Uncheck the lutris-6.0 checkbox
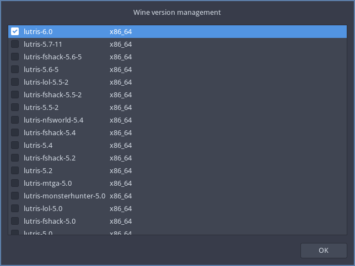This screenshot has width=355, height=266. click(x=15, y=31)
